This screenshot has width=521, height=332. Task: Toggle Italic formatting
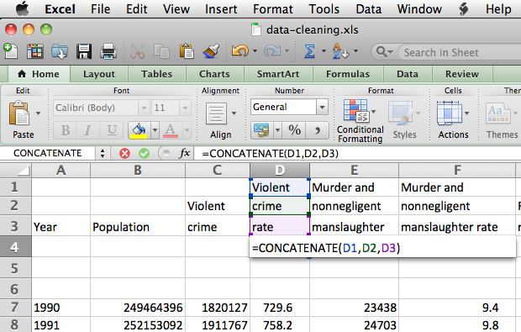coord(88,130)
